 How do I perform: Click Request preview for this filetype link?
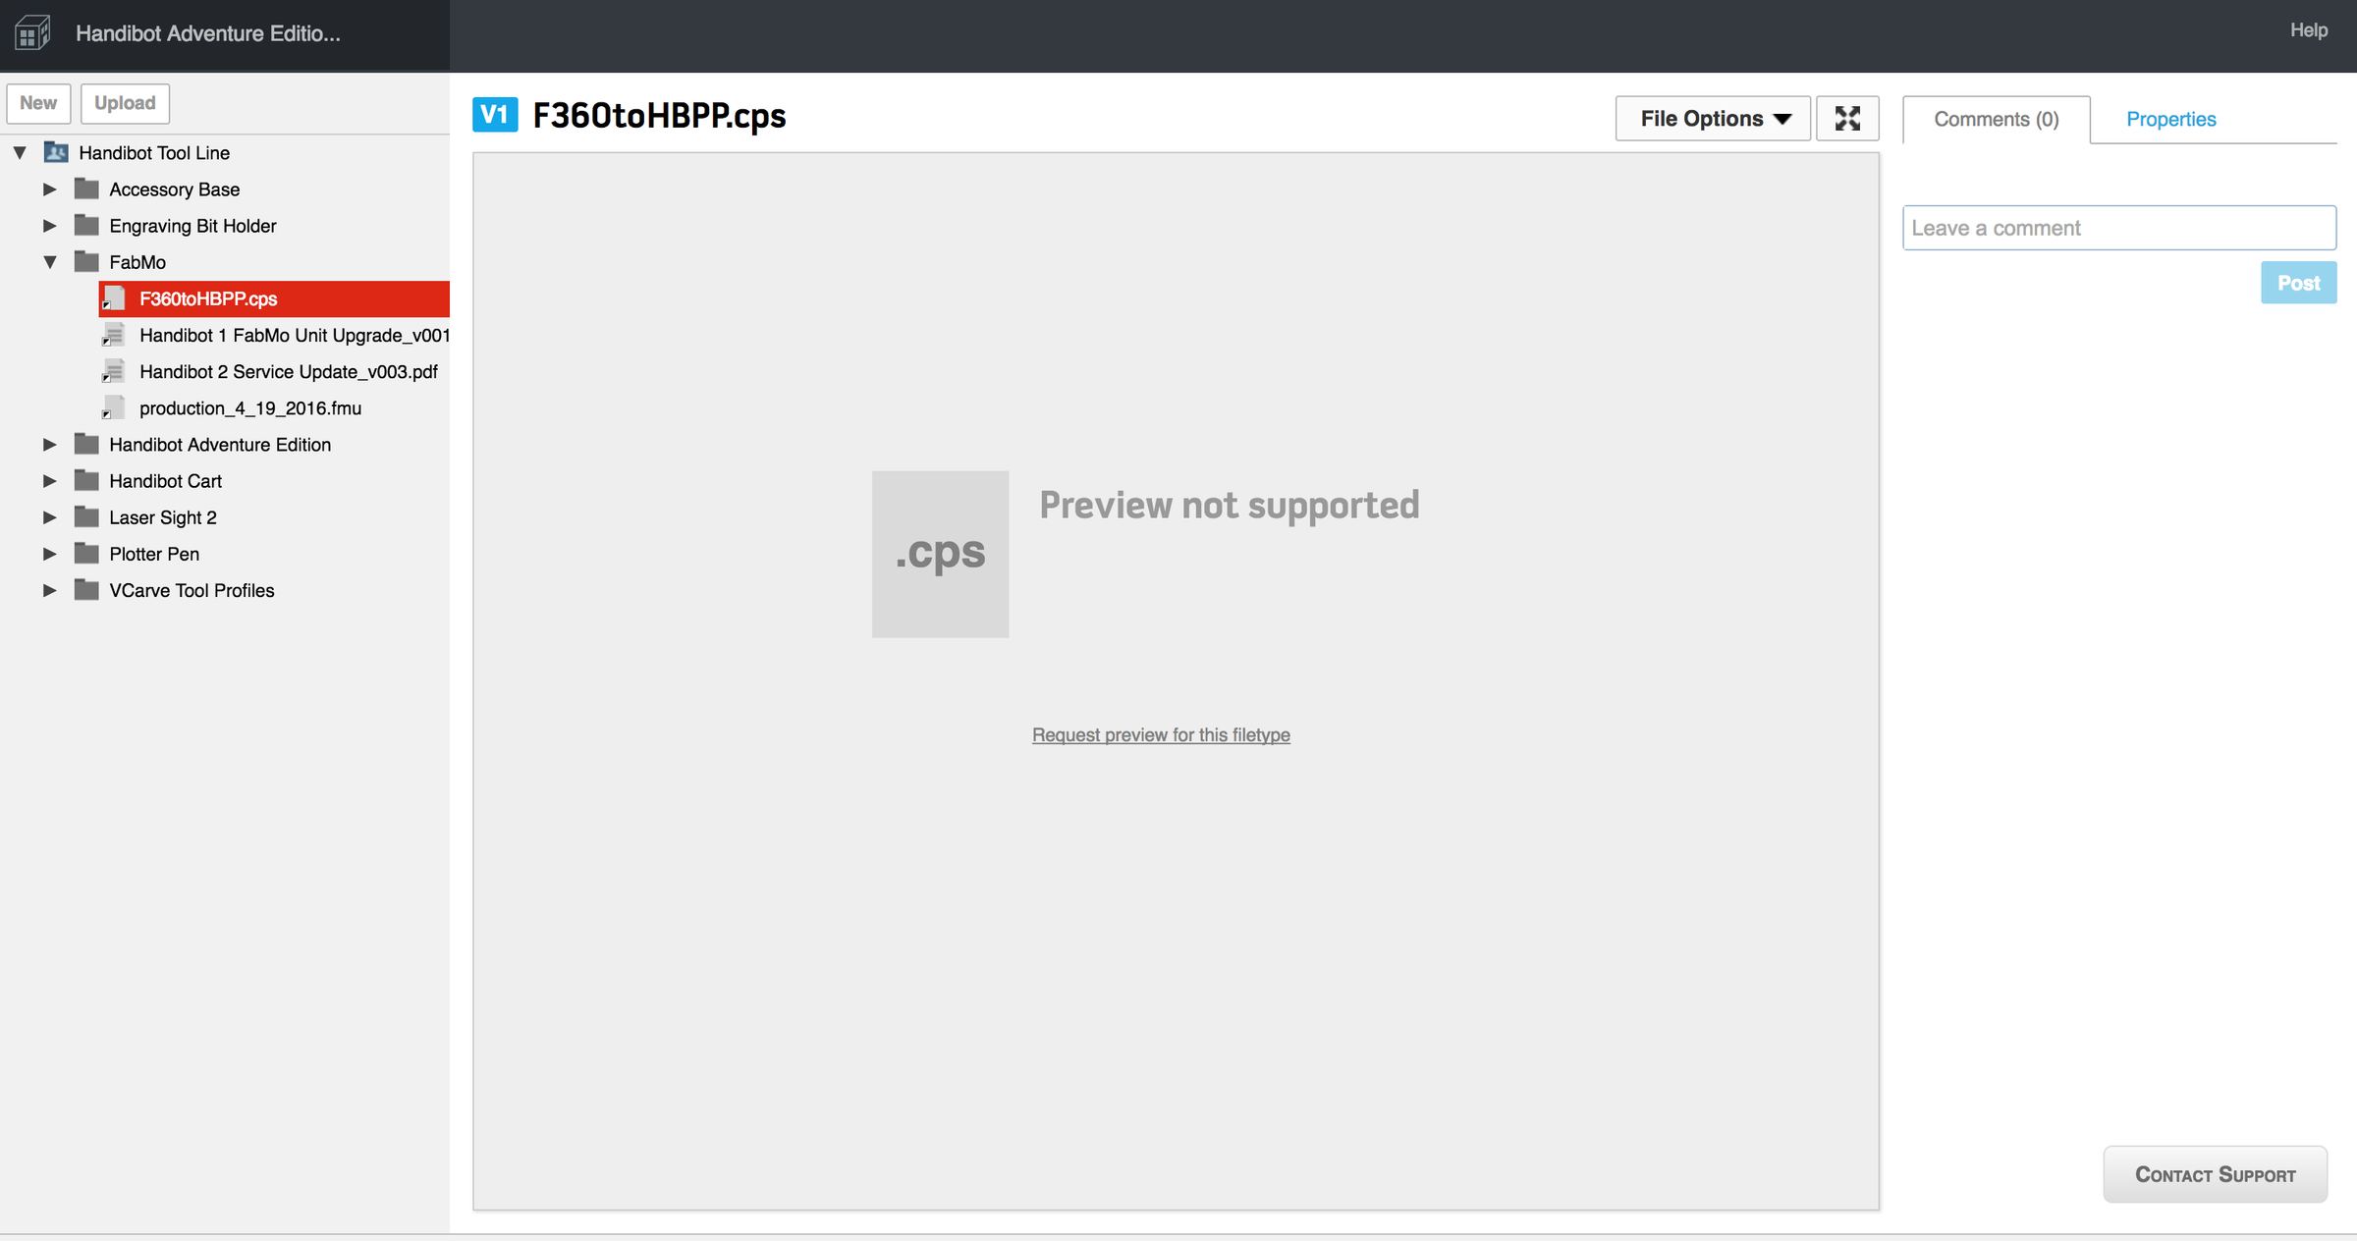pos(1161,734)
